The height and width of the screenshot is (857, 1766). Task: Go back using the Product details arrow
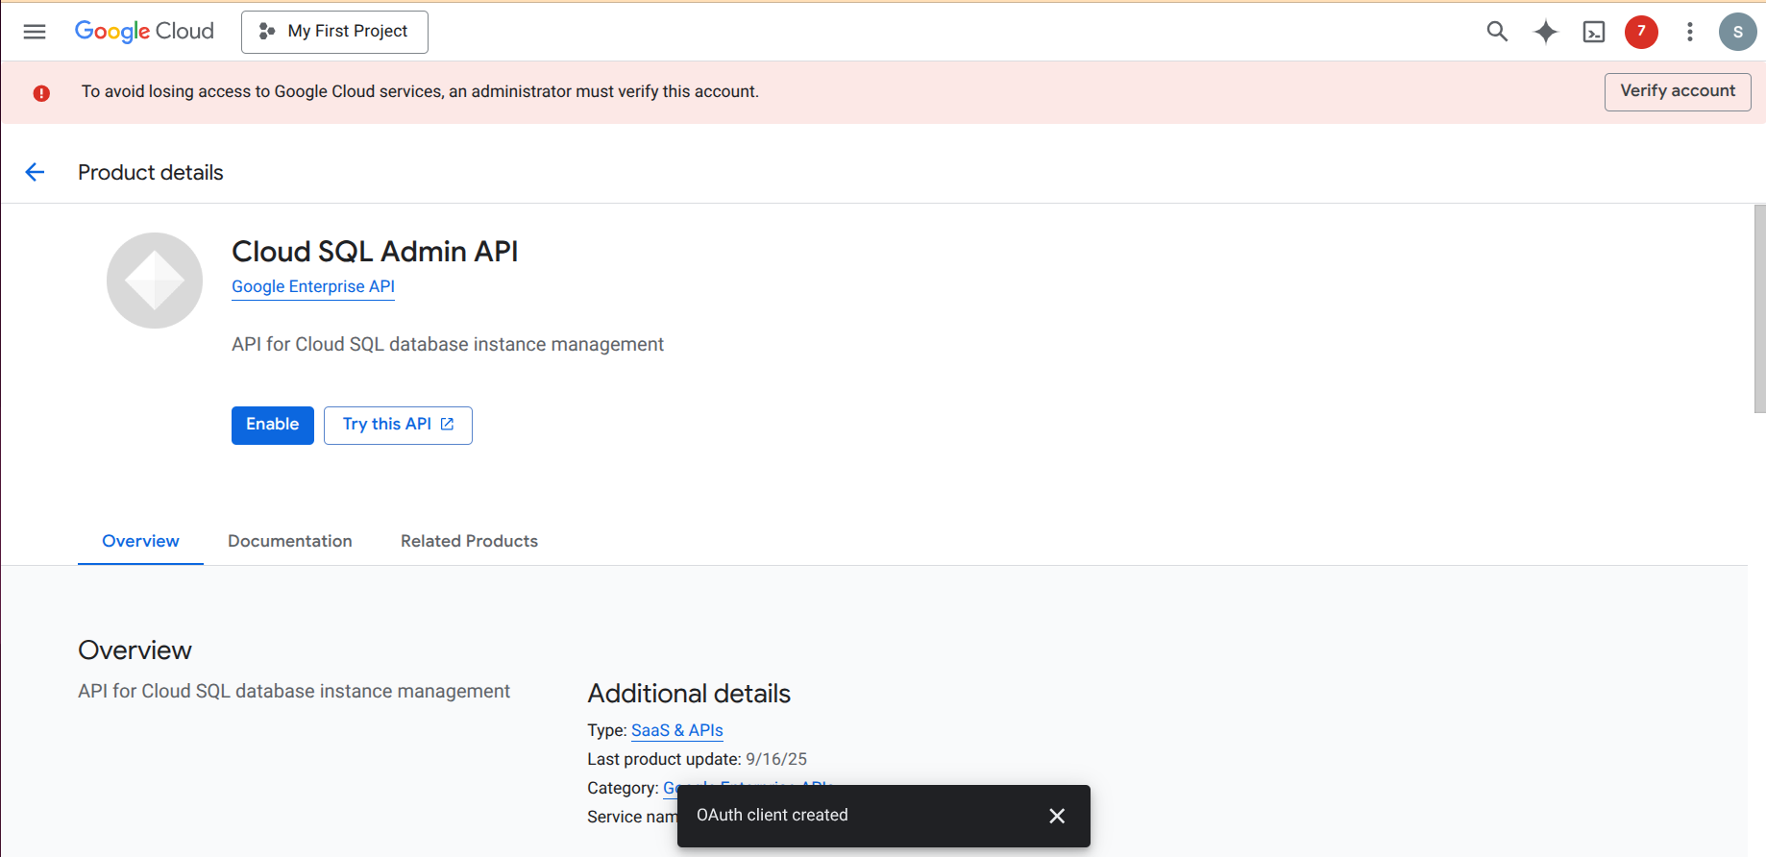tap(35, 172)
